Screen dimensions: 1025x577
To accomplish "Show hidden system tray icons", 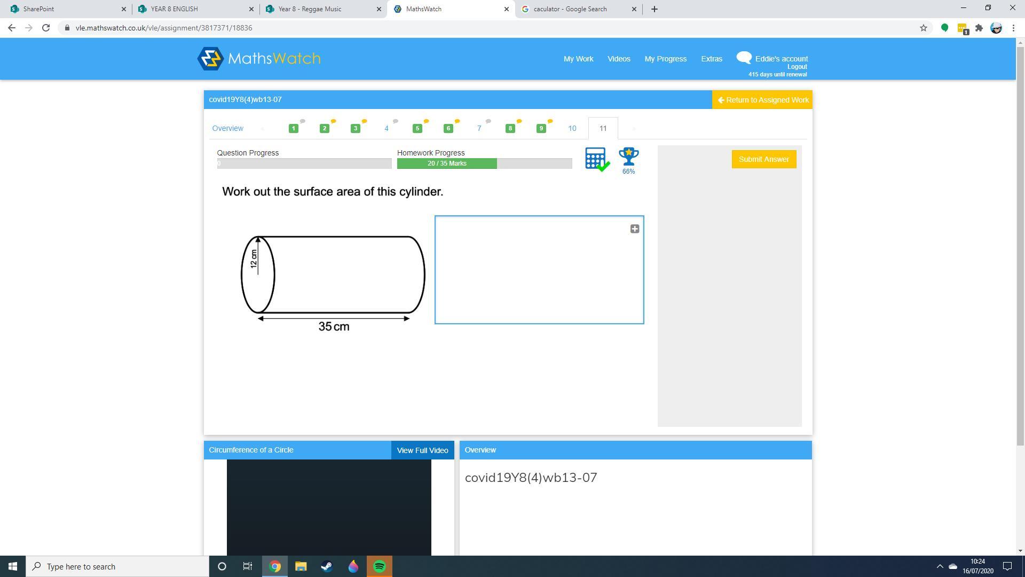I will [940, 566].
